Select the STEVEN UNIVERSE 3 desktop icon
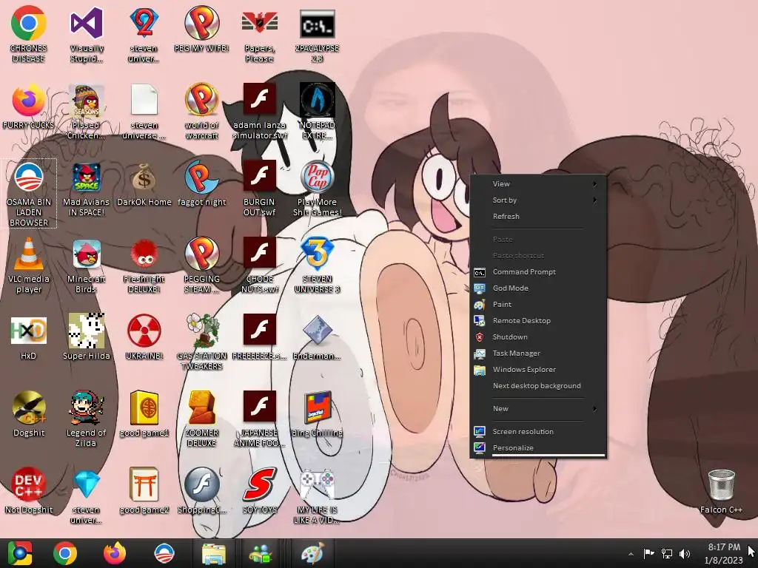This screenshot has width=758, height=568. [x=317, y=254]
